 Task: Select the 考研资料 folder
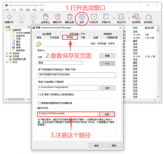[20, 51]
